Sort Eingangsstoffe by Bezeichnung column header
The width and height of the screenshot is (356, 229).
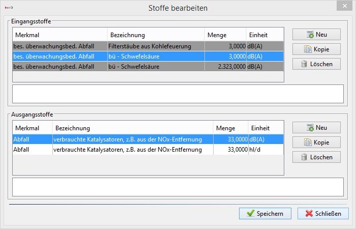point(156,35)
